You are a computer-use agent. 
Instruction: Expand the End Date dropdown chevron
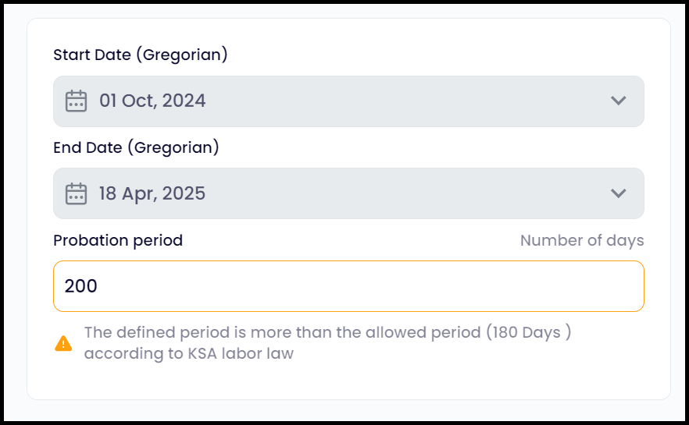coord(619,193)
